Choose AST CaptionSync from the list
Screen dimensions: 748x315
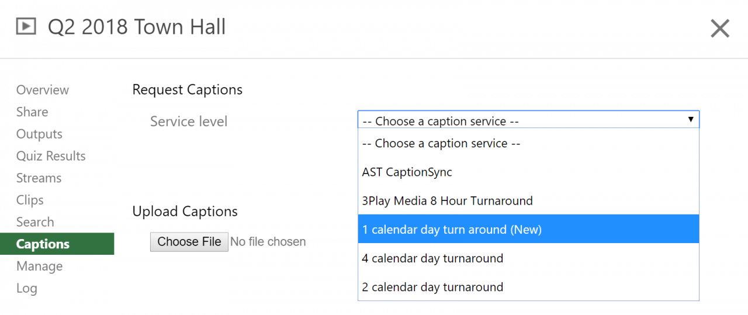[407, 172]
